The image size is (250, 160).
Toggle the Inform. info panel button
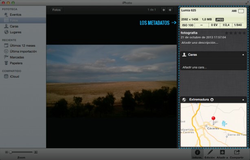(x=197, y=154)
